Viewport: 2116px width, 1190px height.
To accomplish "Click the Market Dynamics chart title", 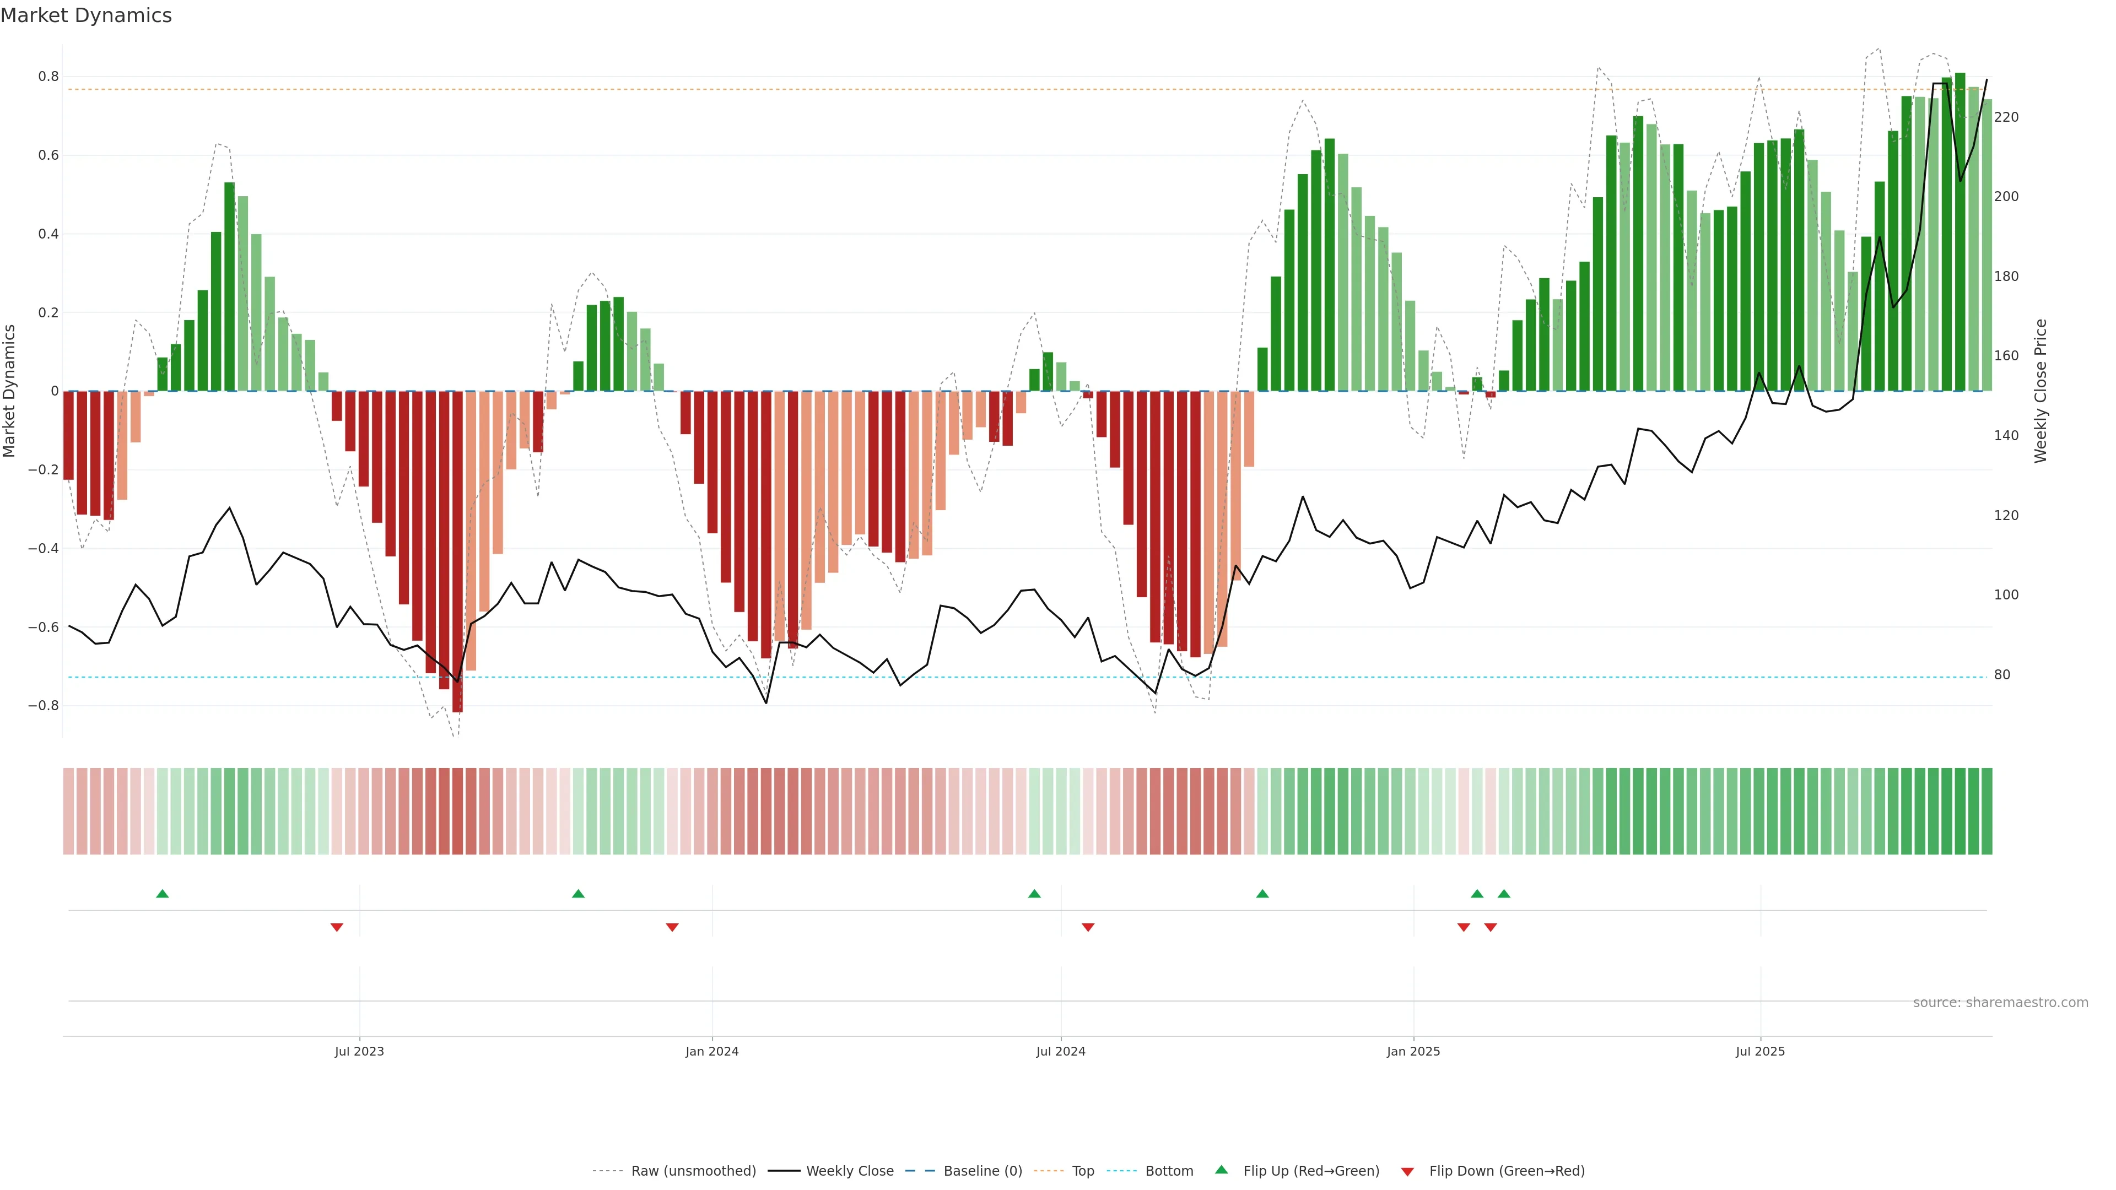I will [87, 15].
